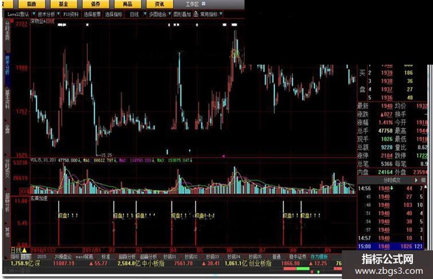This screenshot has height=279, width=433.
Task: Click the orange circle marker near price peak
Action: coord(235,53)
